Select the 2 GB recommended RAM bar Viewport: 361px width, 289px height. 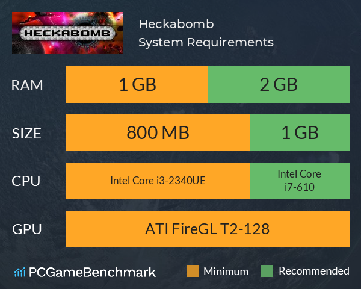(x=279, y=84)
